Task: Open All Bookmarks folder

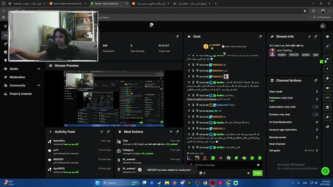Action: pos(322,17)
